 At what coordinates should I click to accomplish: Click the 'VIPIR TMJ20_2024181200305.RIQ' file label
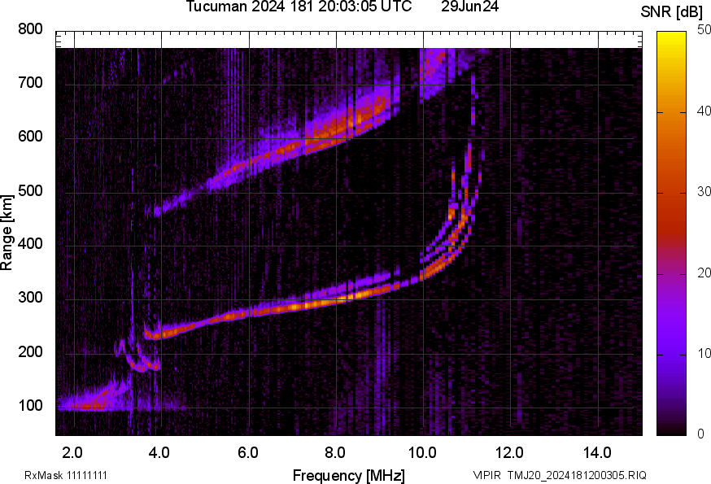coord(560,475)
